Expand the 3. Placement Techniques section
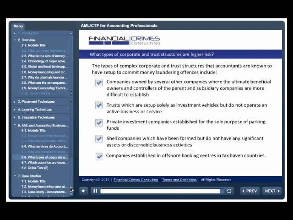This screenshot has width=293, height=220. tap(15, 101)
